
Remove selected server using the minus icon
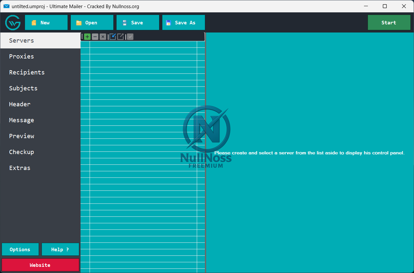pos(95,37)
